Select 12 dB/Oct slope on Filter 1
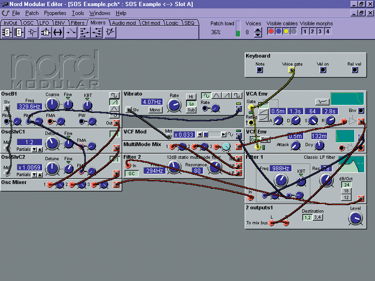 pos(346,198)
